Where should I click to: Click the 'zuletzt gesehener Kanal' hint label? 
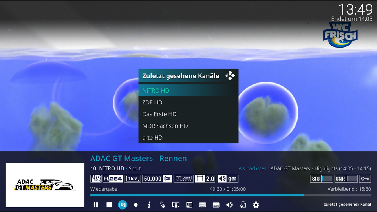pos(347,204)
